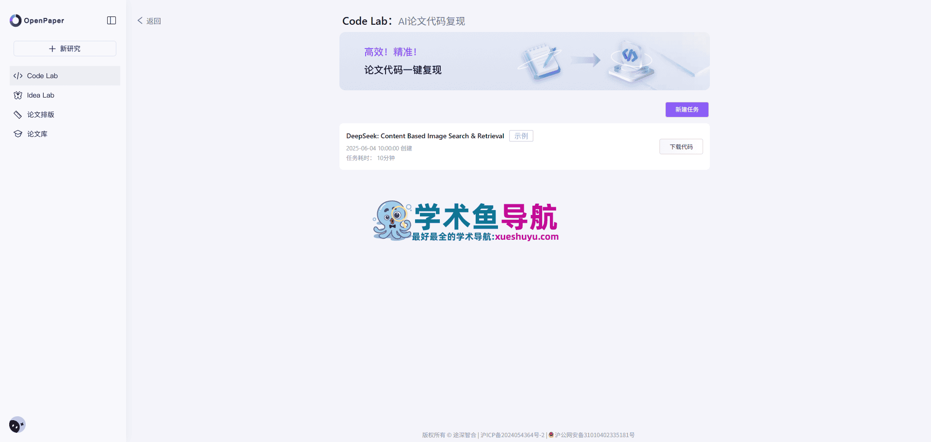Click the 示例 tag on DeepSeek task

[521, 136]
